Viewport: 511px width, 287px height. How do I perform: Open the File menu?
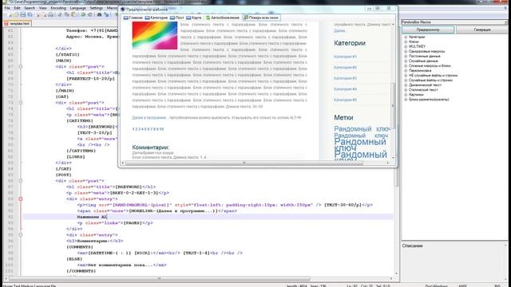7,8
